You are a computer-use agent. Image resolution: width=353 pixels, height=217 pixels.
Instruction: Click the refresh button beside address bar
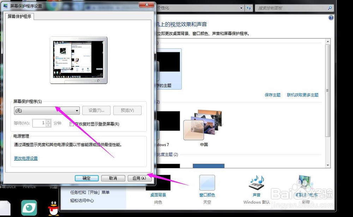pos(249,8)
